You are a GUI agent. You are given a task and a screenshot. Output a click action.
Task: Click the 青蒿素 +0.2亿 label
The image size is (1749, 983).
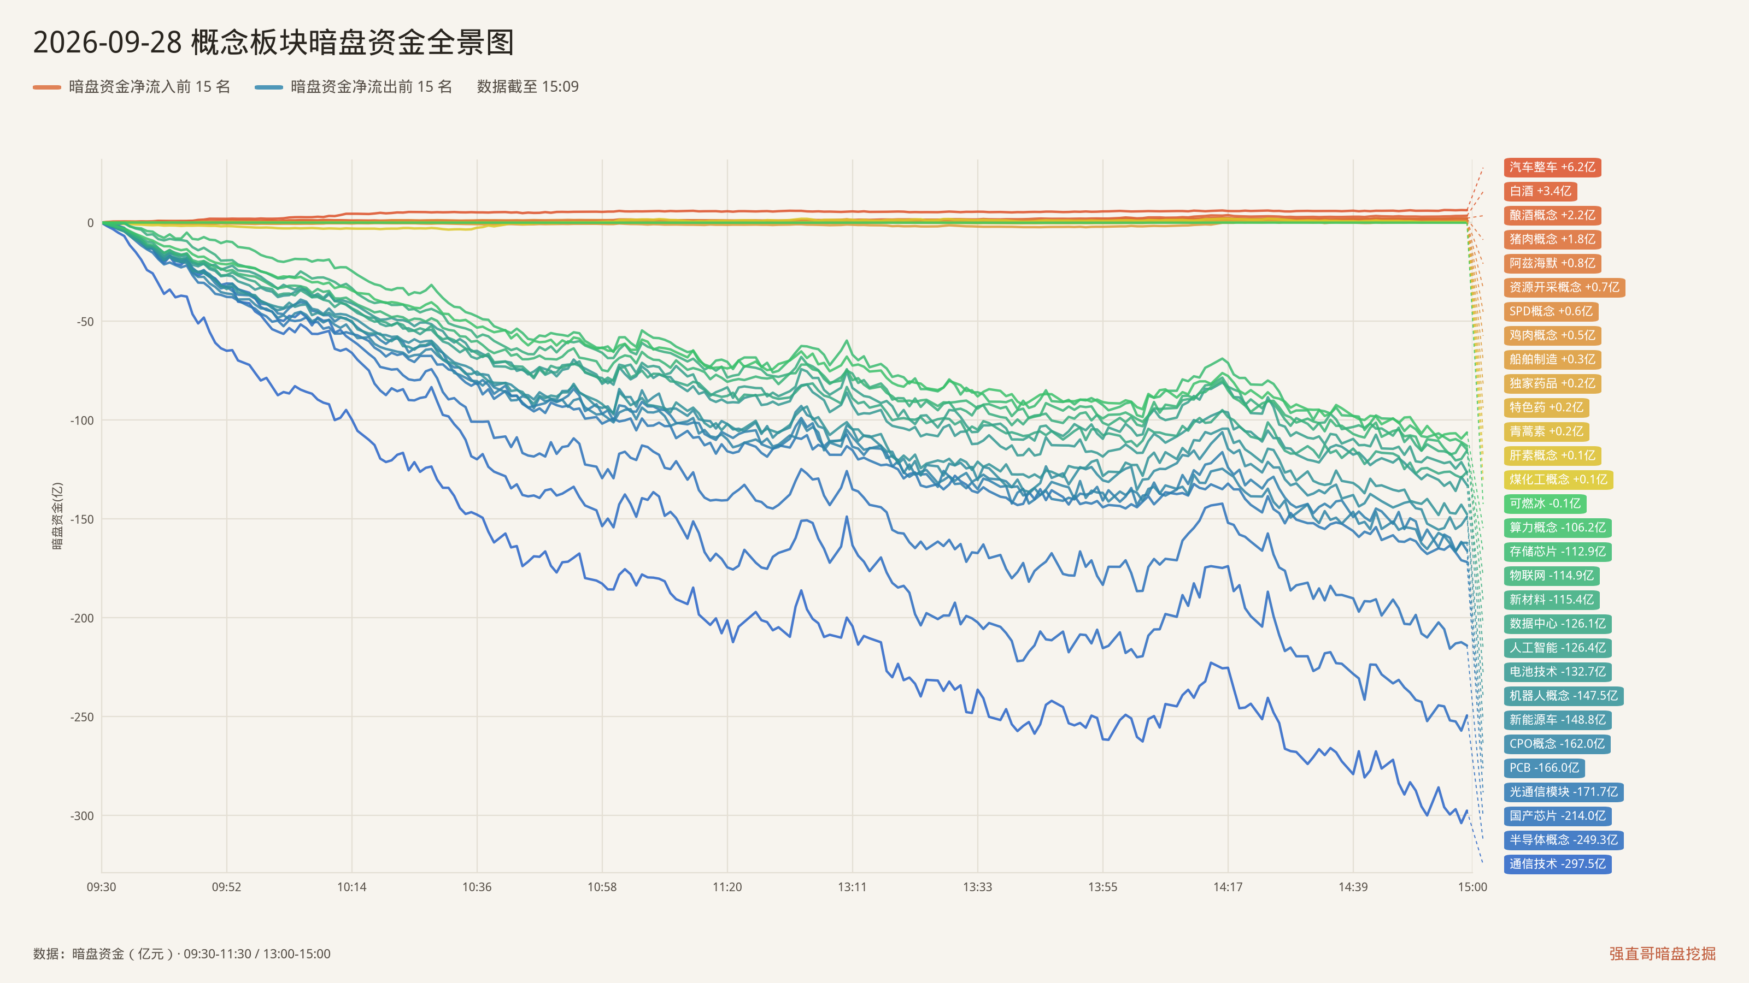[1546, 431]
